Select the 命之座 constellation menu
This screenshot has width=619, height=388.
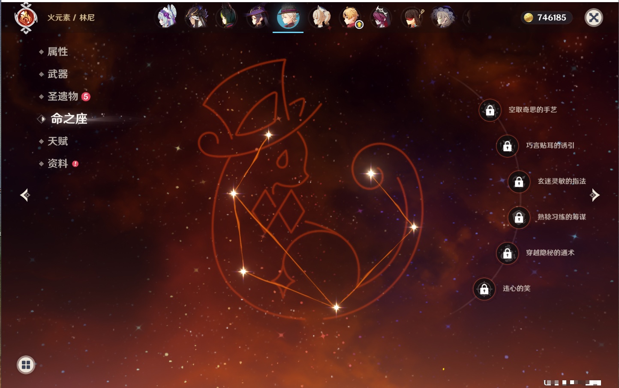[x=69, y=119]
